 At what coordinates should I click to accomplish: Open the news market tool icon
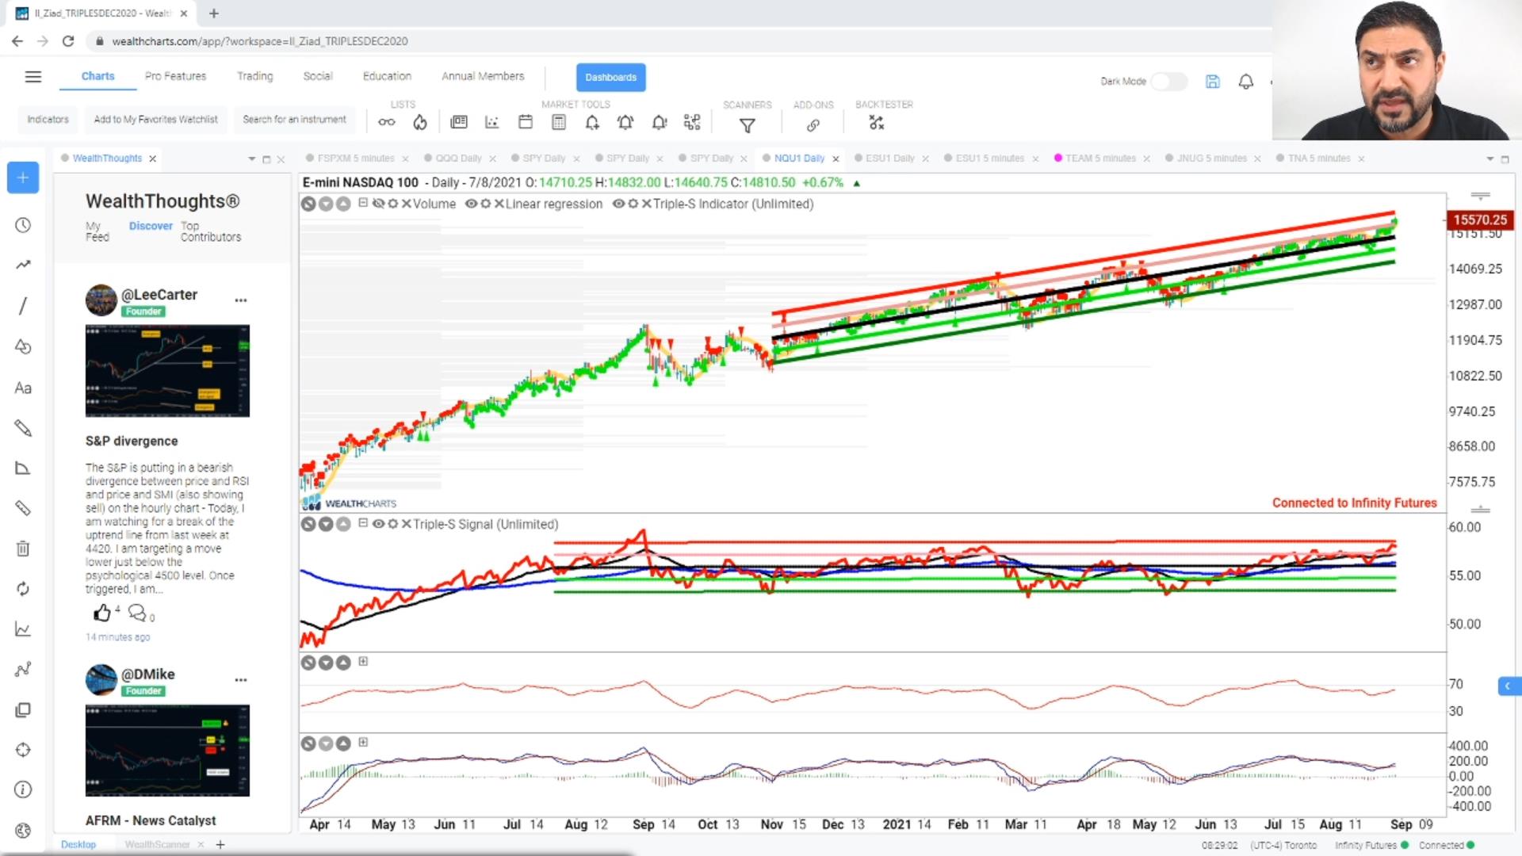459,122
